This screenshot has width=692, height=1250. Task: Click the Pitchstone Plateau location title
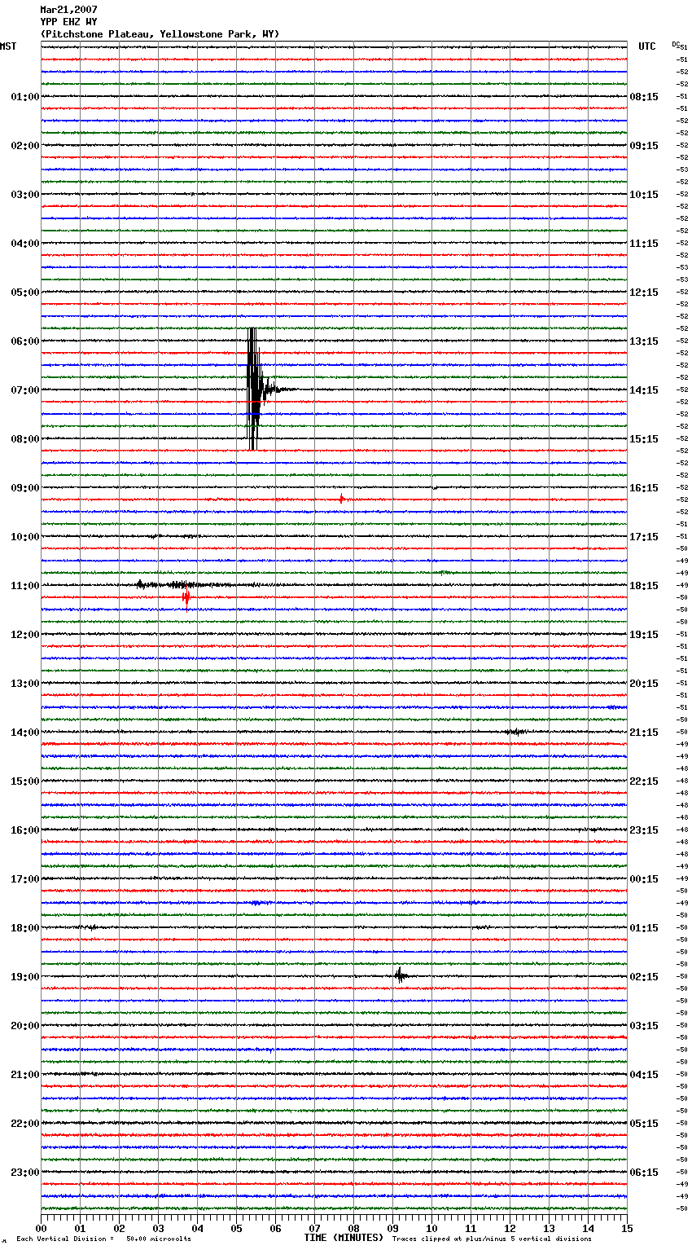pos(160,34)
